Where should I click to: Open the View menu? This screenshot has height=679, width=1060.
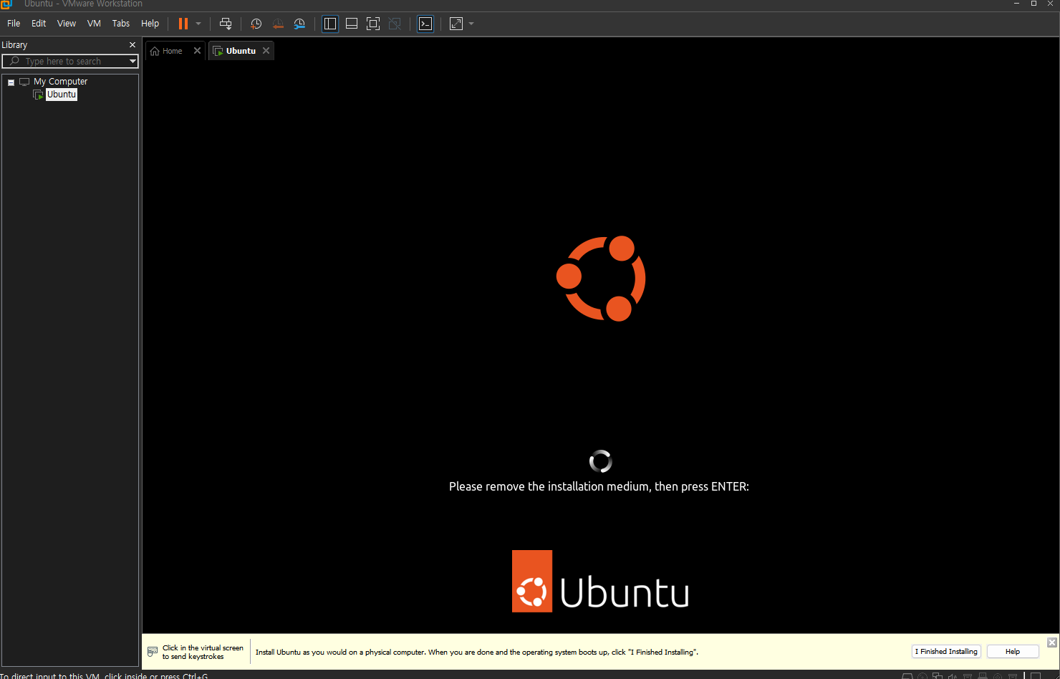tap(67, 24)
